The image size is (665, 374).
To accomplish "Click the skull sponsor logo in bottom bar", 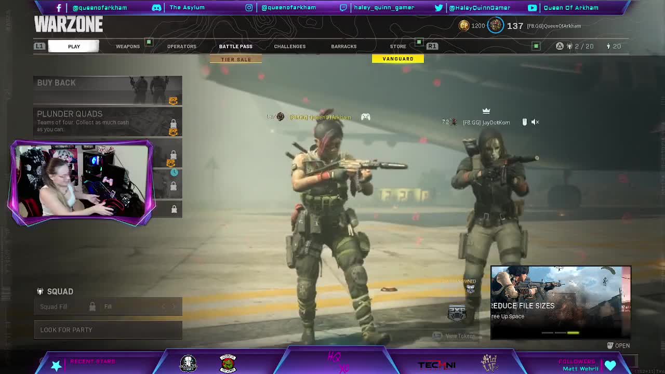I will click(188, 364).
